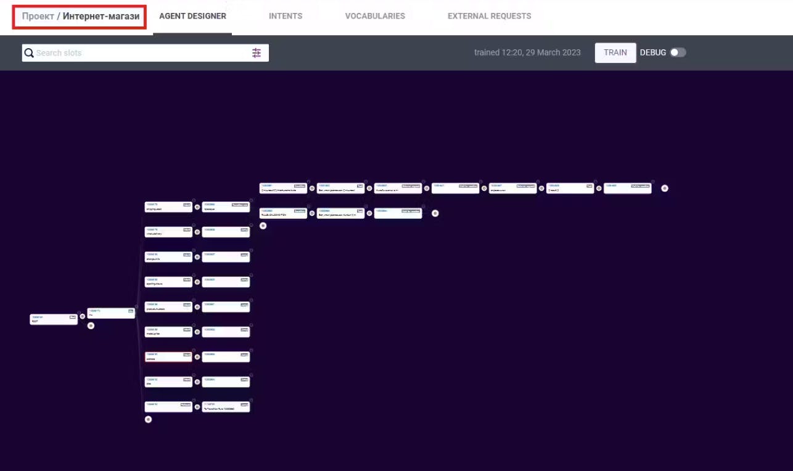Click the plus circle below the second chain's first node
This screenshot has width=793, height=471.
pos(263,226)
